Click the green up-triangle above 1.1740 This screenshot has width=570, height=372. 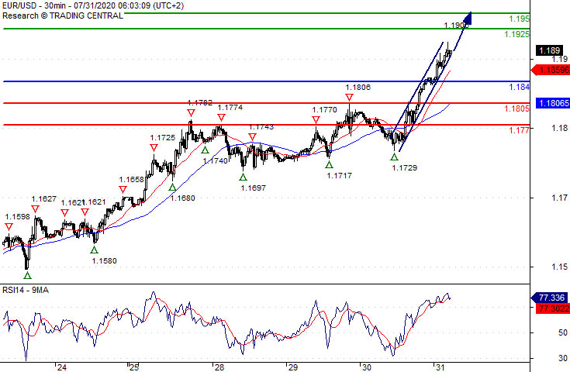(205, 150)
